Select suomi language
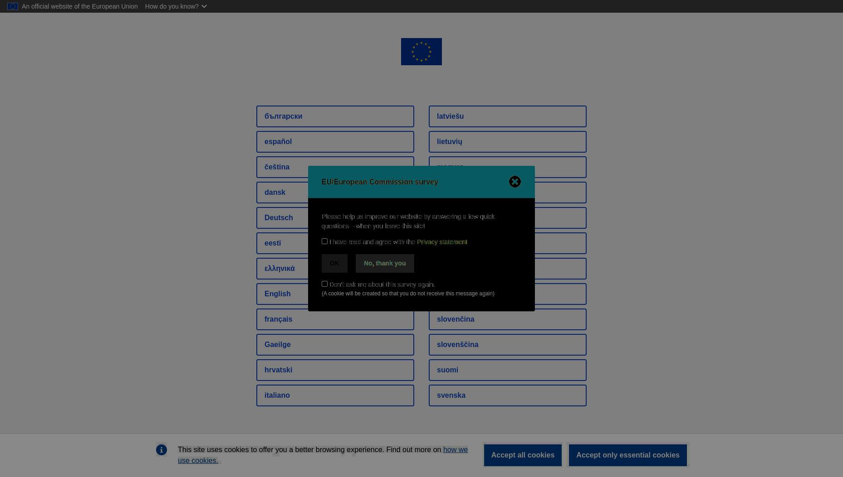Viewport: 843px width, 477px height. (508, 370)
